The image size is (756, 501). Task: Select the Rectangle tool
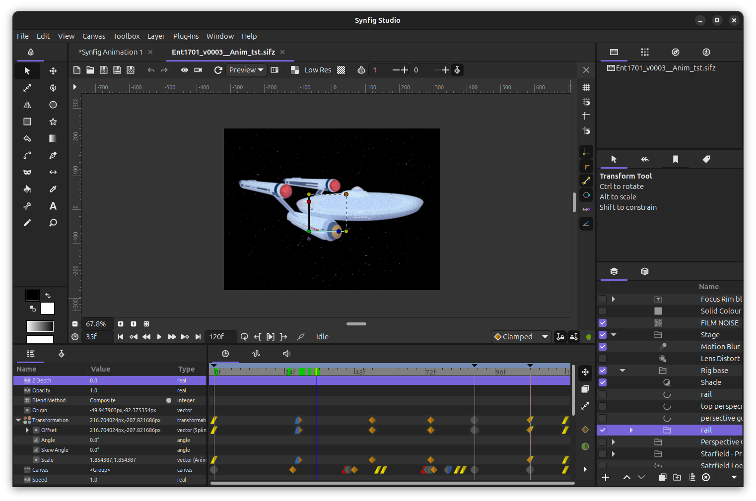27,122
